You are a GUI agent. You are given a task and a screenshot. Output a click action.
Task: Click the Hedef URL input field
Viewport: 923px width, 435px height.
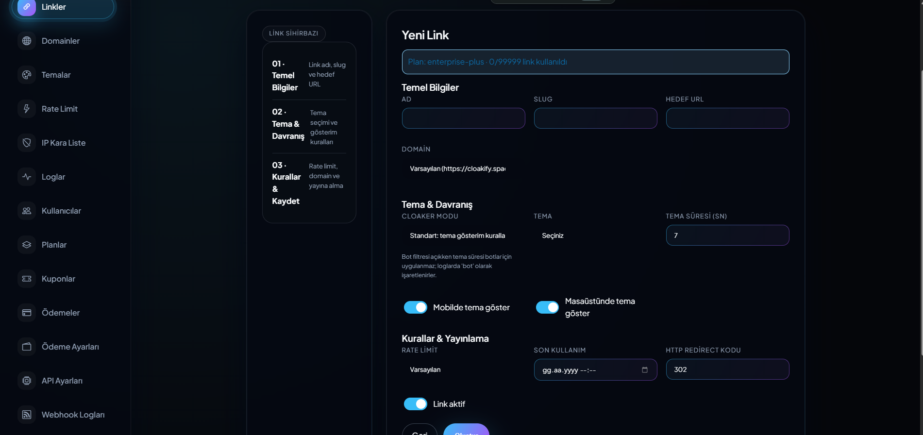(x=727, y=118)
